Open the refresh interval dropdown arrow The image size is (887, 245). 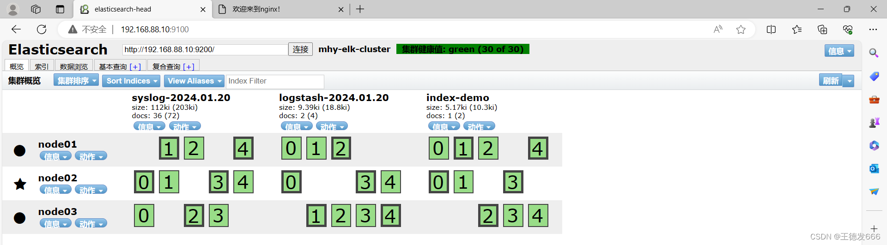tap(849, 81)
